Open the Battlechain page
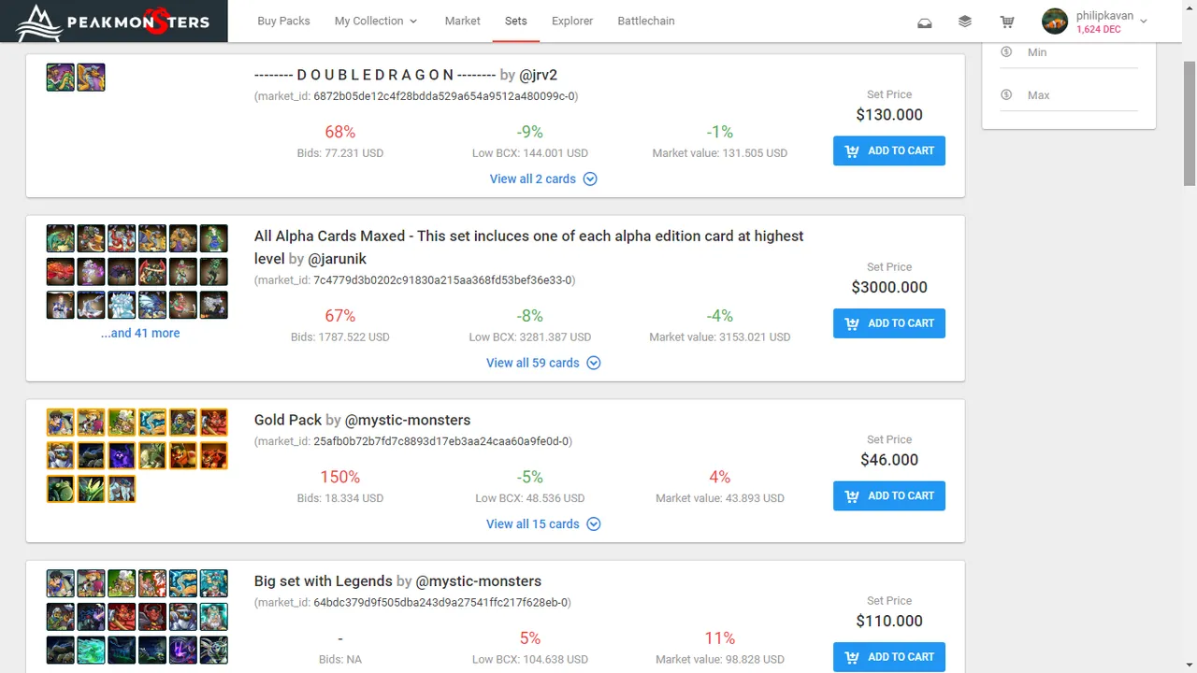 pos(646,21)
